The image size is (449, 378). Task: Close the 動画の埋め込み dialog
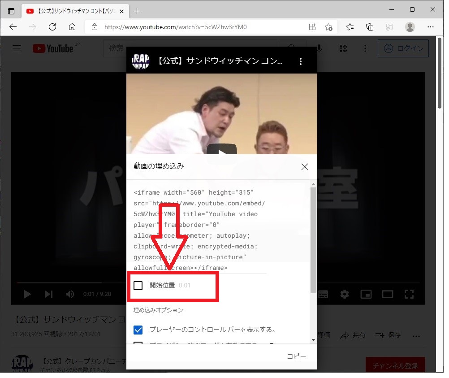tap(305, 167)
